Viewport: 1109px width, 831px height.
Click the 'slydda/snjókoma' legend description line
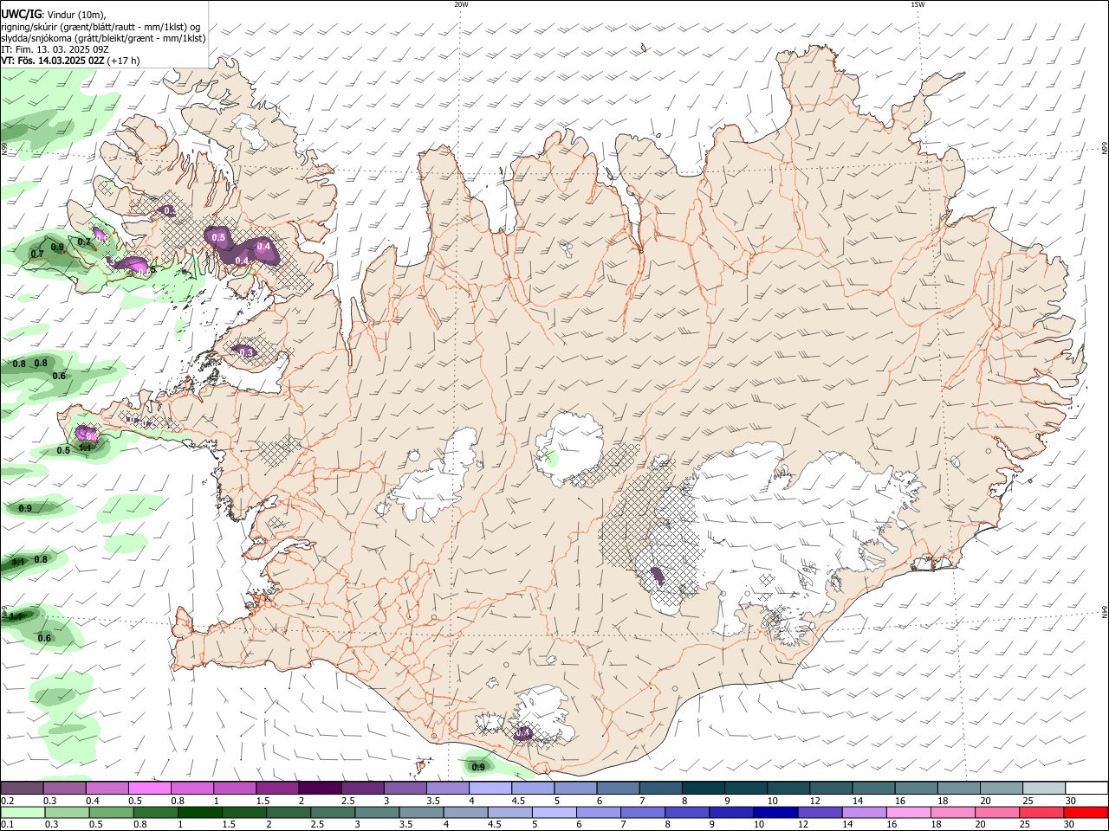[103, 38]
